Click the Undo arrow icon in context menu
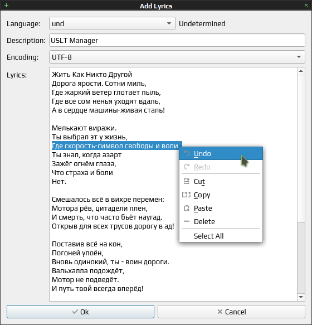 pos(187,154)
